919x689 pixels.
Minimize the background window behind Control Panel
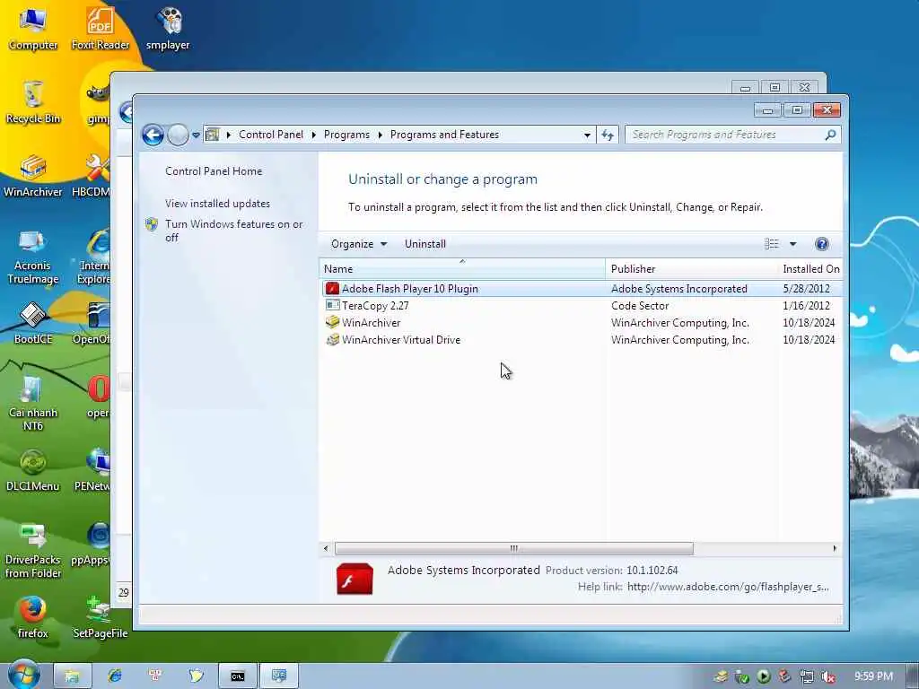tap(745, 88)
